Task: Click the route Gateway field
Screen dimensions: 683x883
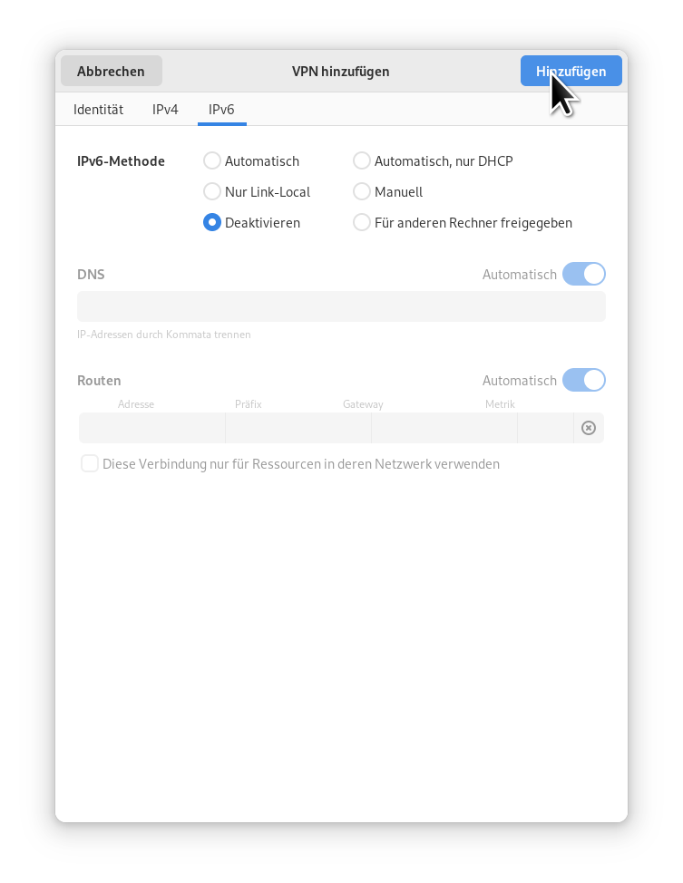Action: point(444,428)
